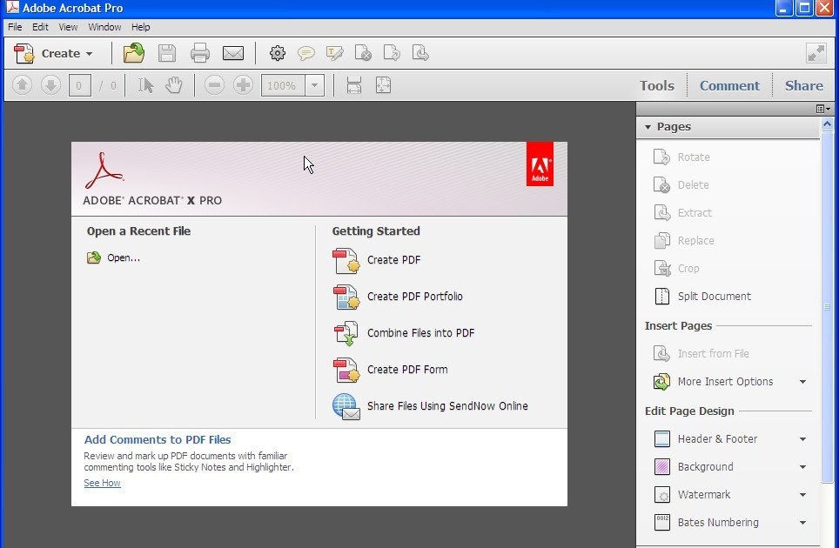Click the email envelope toolbar icon
839x548 pixels.
click(x=233, y=53)
